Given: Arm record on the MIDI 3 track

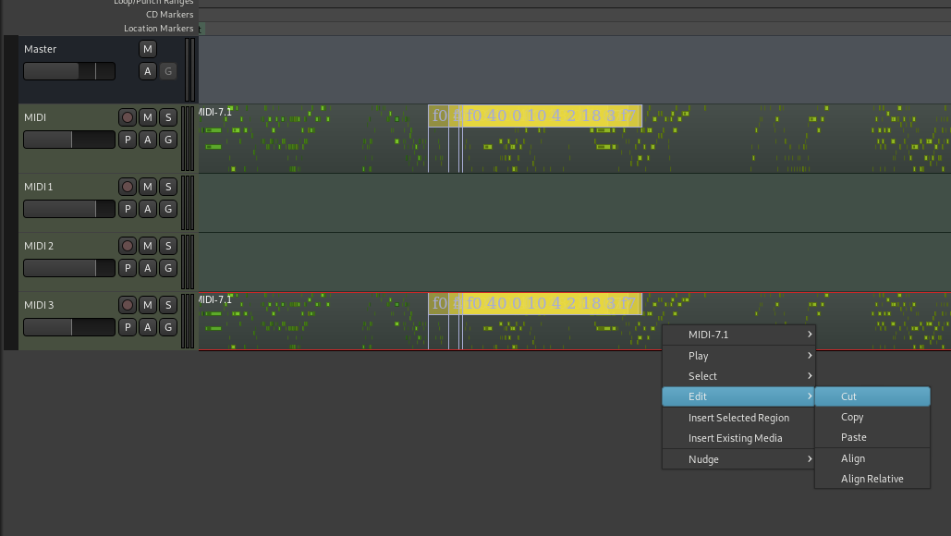Looking at the screenshot, I should tap(128, 305).
